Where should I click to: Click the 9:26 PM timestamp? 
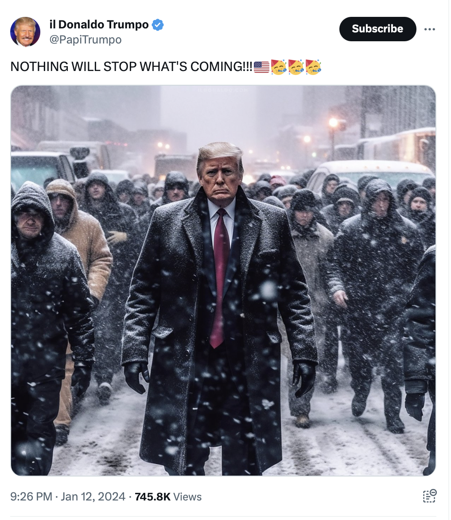click(x=31, y=496)
